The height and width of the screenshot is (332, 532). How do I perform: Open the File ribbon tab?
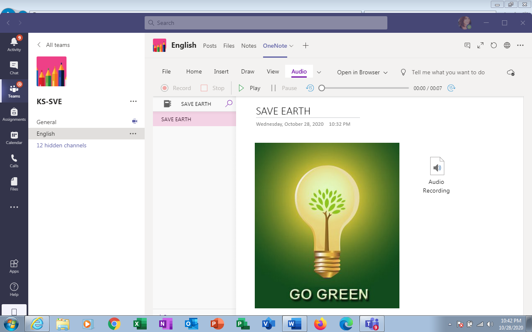click(166, 71)
